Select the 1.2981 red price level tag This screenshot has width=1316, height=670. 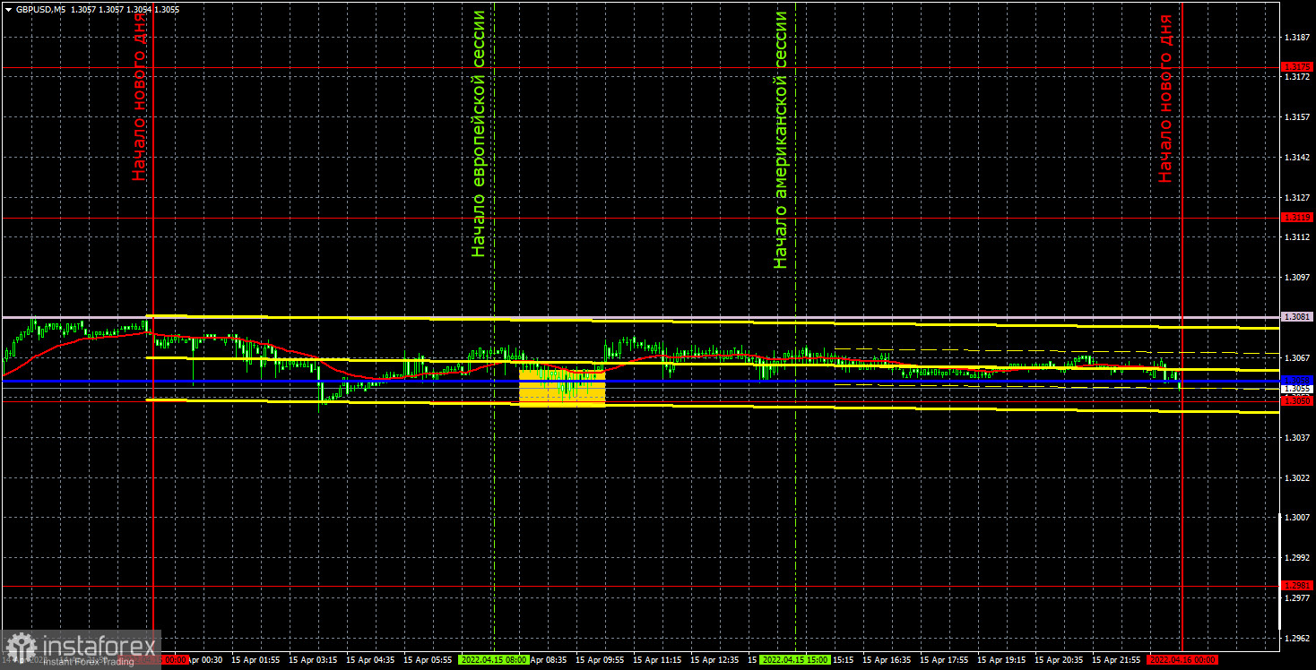[1297, 586]
